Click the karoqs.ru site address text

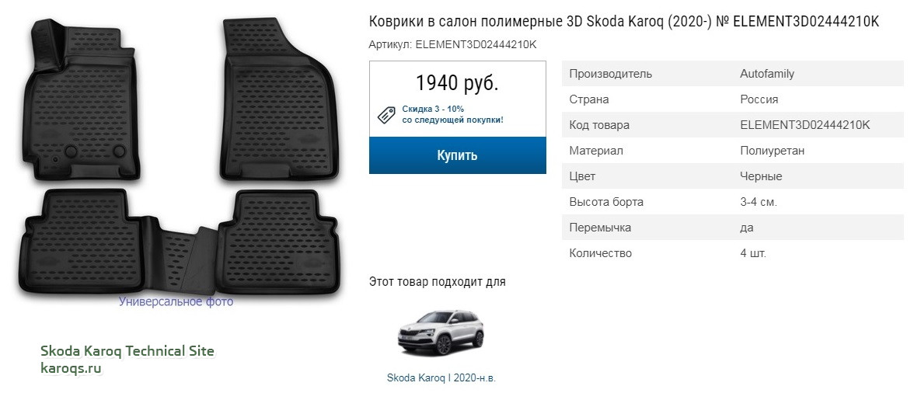72,368
